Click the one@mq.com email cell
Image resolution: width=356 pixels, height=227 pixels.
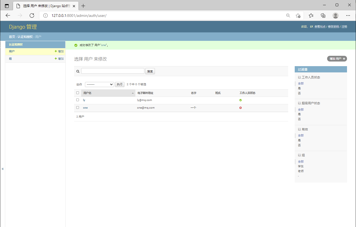[x=146, y=108]
